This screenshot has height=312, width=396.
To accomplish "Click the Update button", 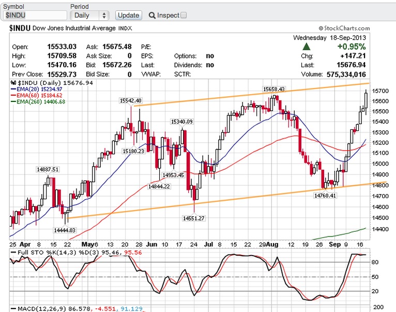I will coord(129,16).
